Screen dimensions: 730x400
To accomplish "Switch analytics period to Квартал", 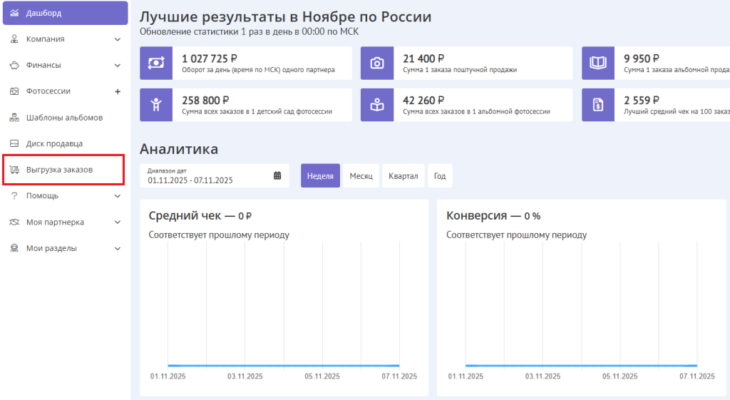I will pos(403,176).
